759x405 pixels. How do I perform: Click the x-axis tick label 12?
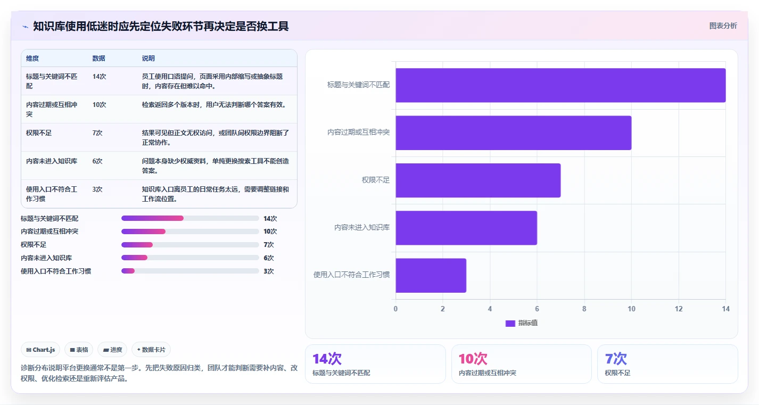coord(679,309)
